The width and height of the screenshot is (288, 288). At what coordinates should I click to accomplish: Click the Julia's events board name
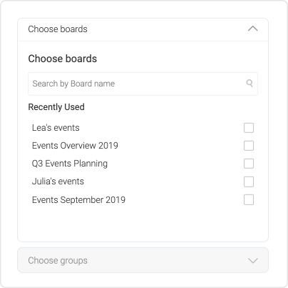(58, 182)
